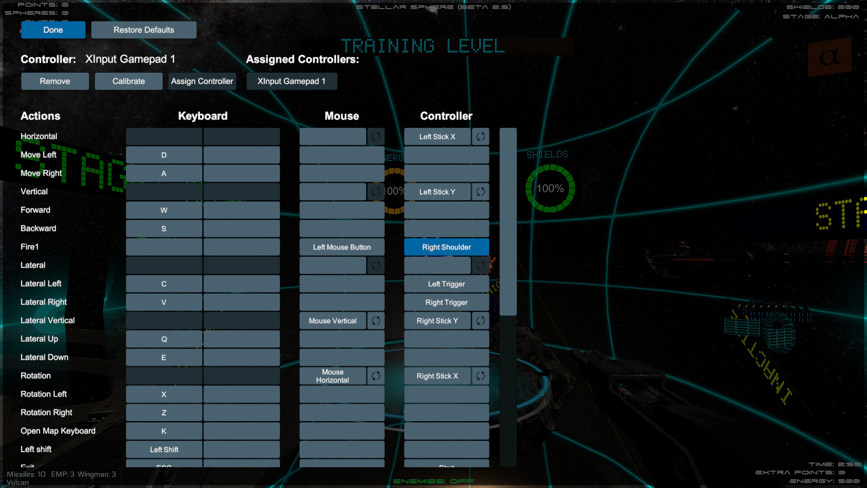
Task: Click the Keyboard column header
Action: click(203, 116)
